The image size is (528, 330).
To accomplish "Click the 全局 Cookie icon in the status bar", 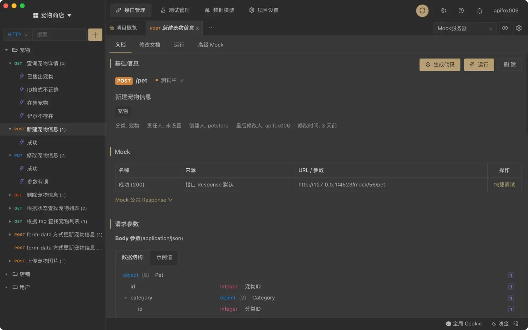I will coord(449,323).
